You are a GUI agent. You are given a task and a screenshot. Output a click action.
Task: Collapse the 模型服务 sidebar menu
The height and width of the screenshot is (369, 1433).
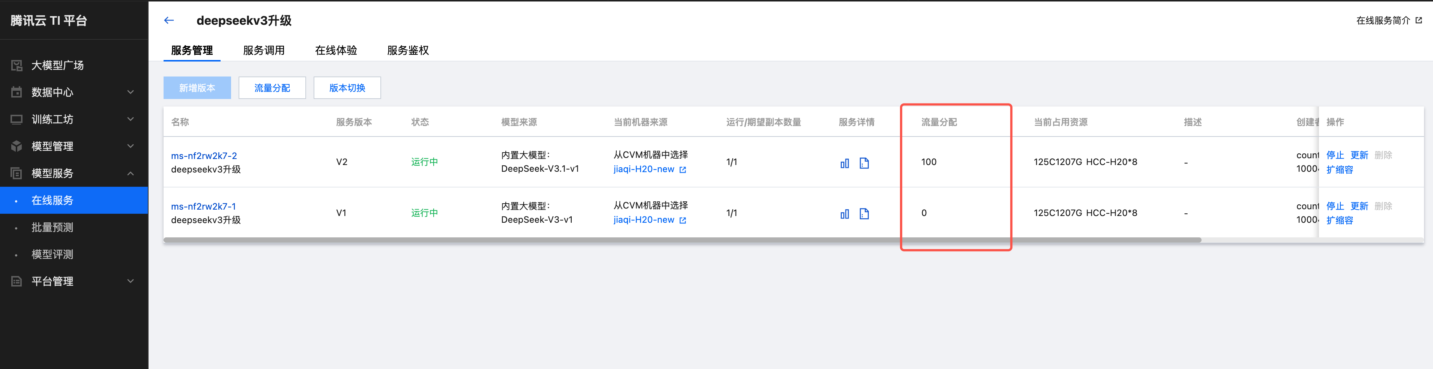(131, 173)
